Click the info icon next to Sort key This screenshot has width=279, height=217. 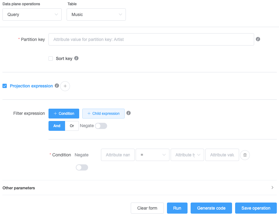tap(76, 58)
